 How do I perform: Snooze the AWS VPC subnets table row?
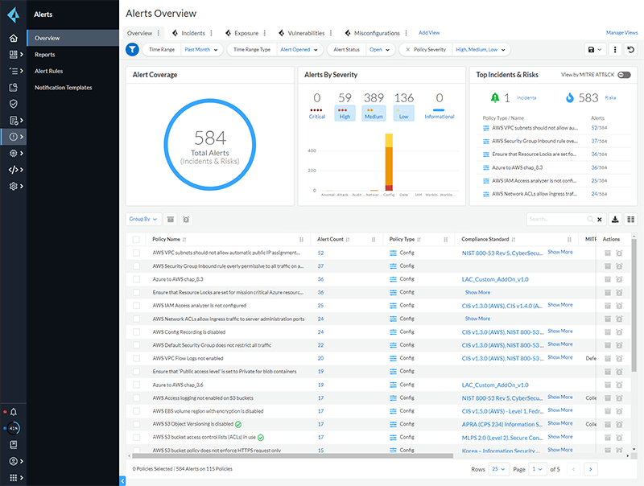tap(619, 253)
